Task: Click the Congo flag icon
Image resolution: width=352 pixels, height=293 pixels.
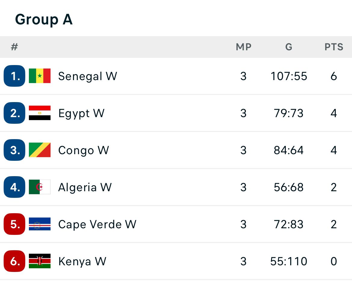Action: pyautogui.click(x=40, y=150)
